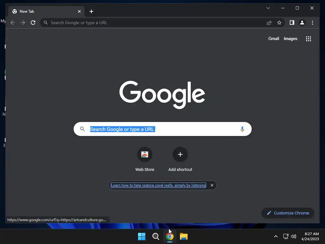The image size is (325, 244).
Task: Expand the tab search chevron
Action: point(268,8)
